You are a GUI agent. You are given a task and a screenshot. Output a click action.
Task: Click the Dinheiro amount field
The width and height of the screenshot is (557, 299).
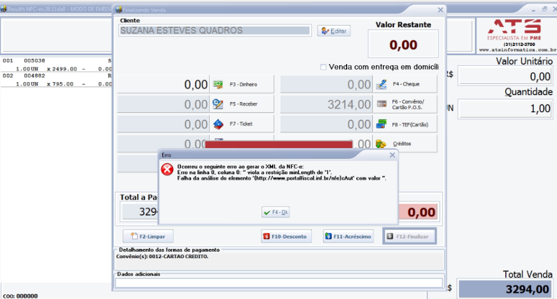pyautogui.click(x=163, y=85)
